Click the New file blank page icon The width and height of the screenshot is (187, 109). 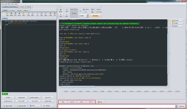point(3,14)
